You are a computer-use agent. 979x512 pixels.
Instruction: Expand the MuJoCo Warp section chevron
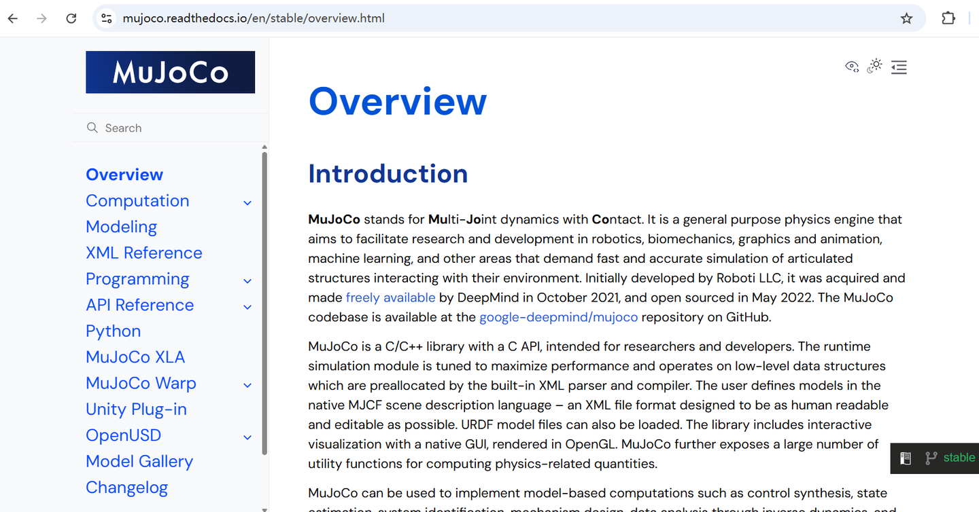tap(247, 385)
